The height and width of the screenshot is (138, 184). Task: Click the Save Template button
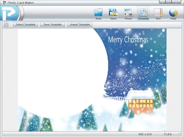point(53,25)
